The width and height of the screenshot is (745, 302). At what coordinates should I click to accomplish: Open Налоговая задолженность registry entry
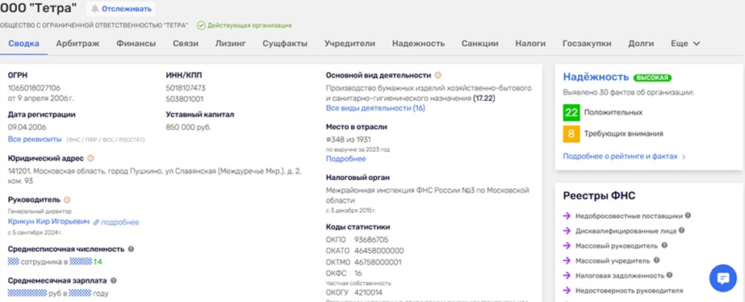tap(620, 275)
